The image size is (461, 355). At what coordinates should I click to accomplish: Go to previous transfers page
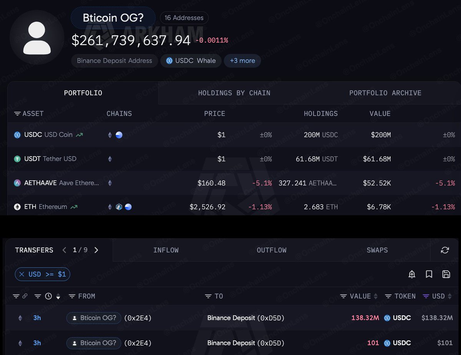coord(64,250)
